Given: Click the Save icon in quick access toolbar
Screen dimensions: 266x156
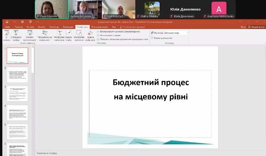Looking at the screenshot, I should tap(7, 22).
